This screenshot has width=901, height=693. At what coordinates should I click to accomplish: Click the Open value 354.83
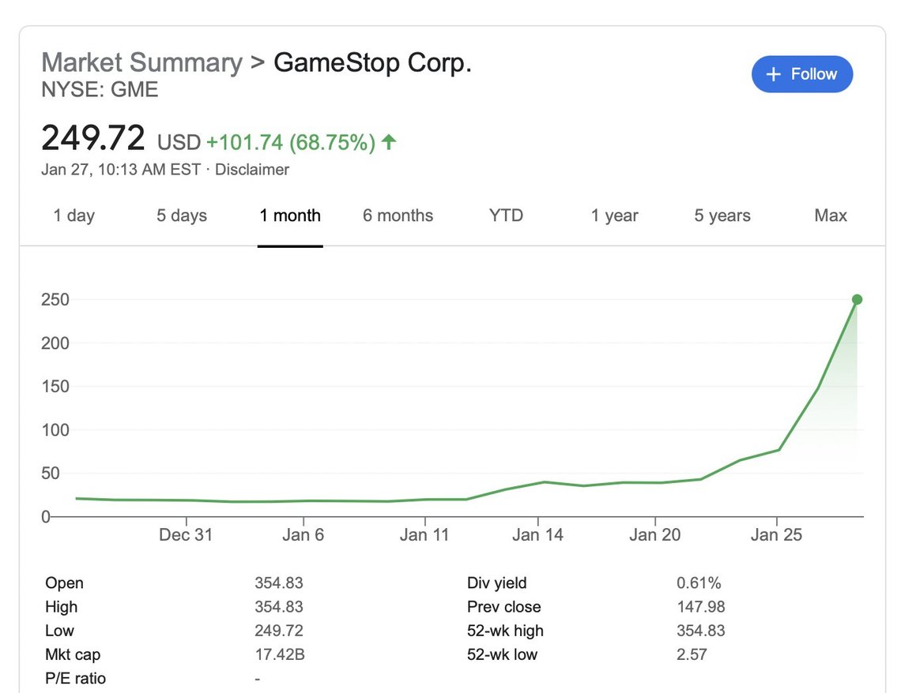pyautogui.click(x=279, y=582)
